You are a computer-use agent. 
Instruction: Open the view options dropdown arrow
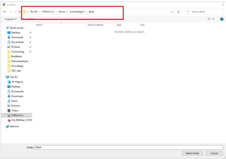point(214,19)
